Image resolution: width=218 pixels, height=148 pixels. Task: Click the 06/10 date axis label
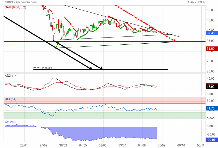click(181, 145)
